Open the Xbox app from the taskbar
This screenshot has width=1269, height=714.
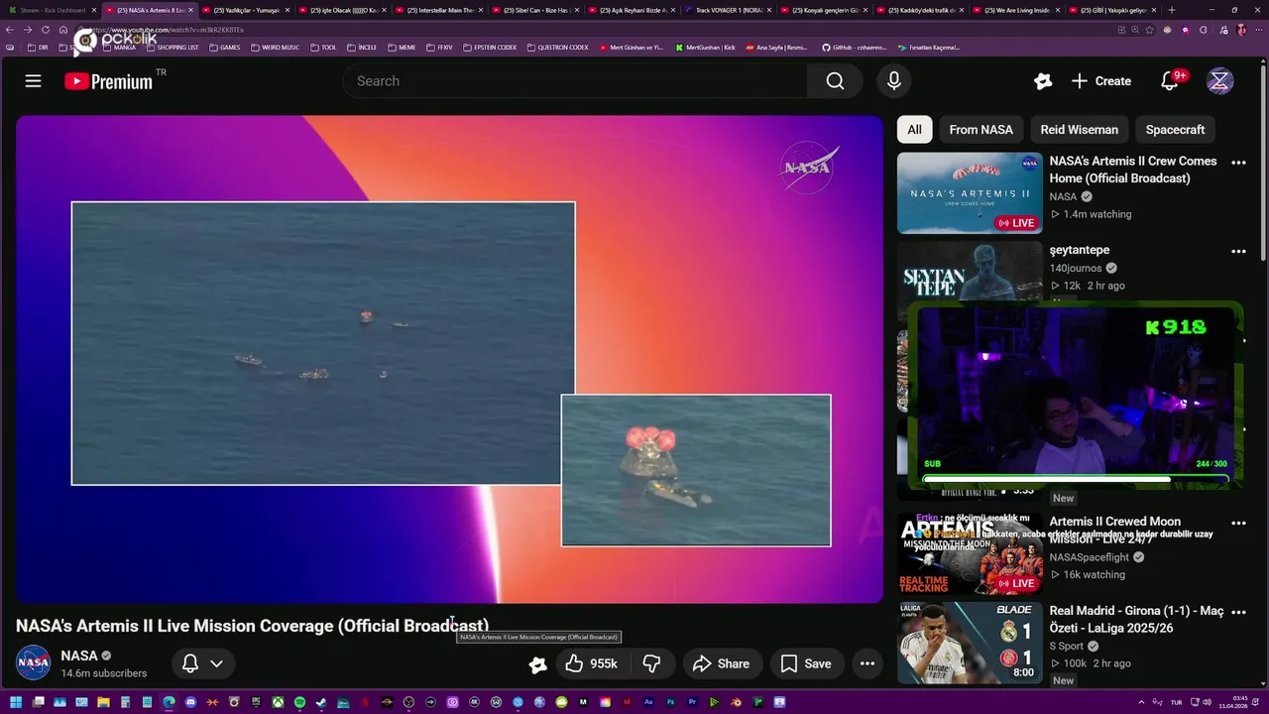click(278, 702)
